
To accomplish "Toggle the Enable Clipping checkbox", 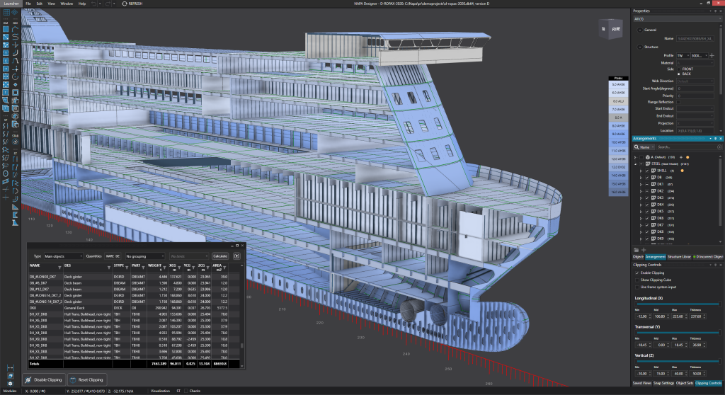I will [636, 273].
